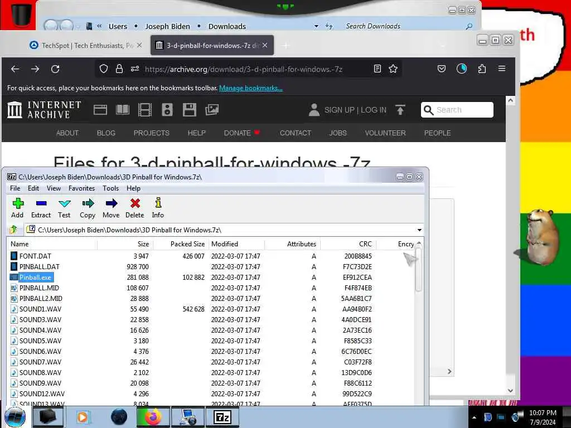Click the Extract toolbar button

(41, 208)
